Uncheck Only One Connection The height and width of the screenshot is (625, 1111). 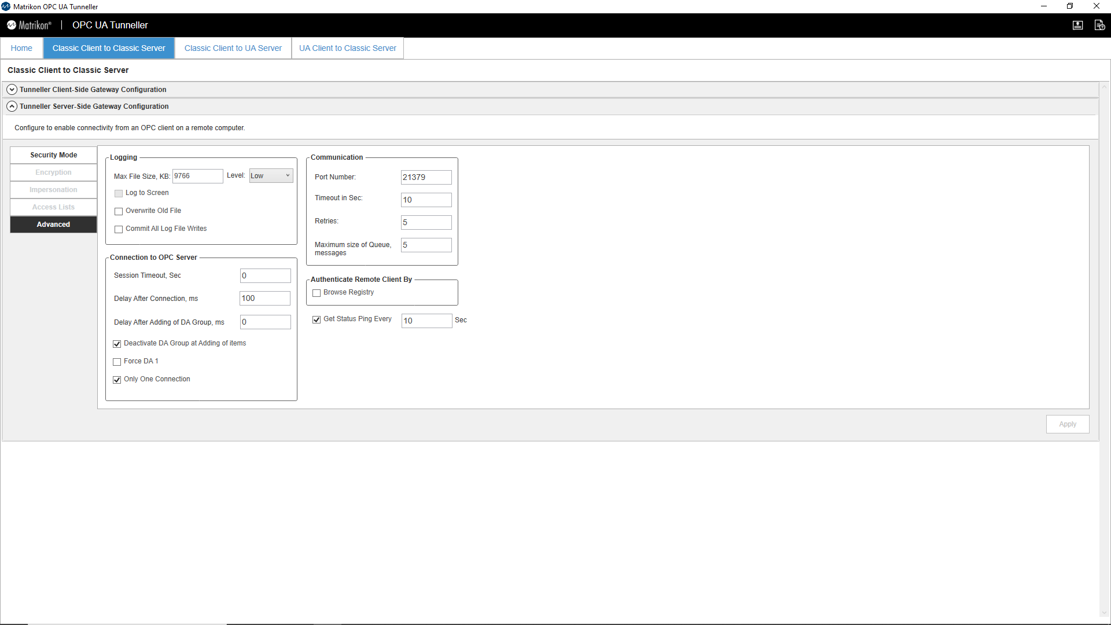(117, 380)
